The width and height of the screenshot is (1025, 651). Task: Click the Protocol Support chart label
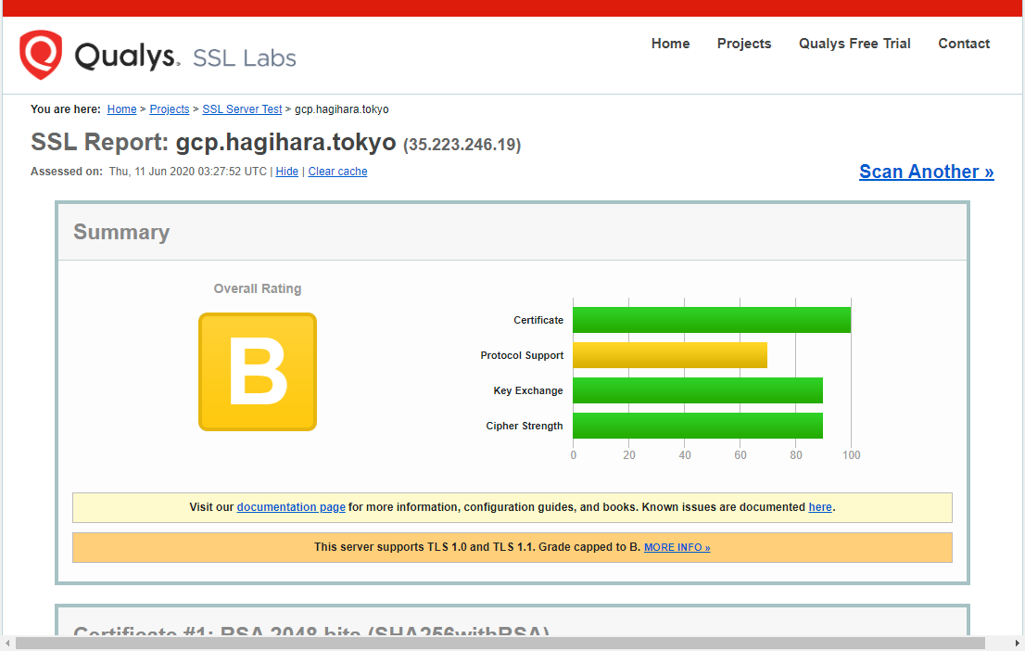(522, 355)
